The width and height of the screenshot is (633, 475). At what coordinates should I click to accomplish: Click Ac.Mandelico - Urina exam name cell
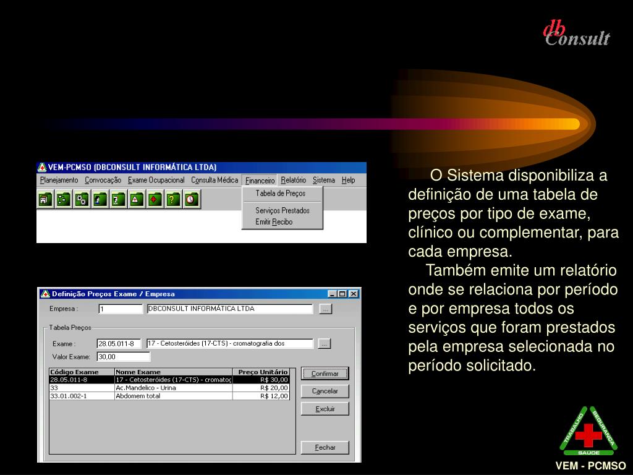click(174, 388)
